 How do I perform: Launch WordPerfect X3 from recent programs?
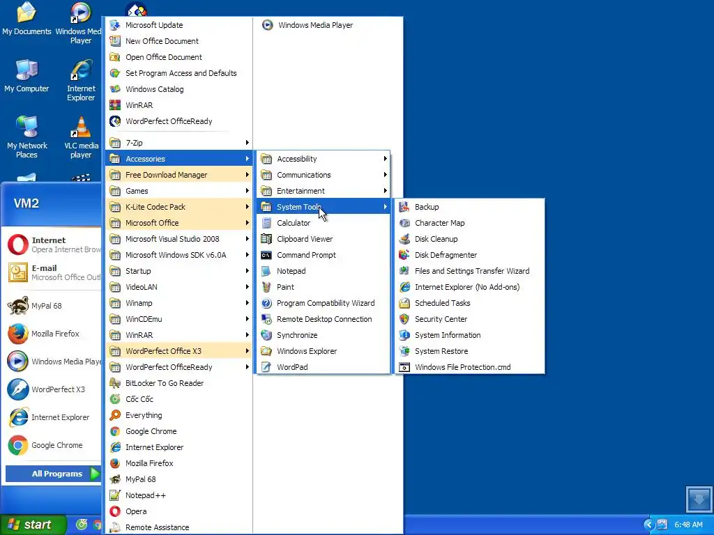(x=53, y=389)
